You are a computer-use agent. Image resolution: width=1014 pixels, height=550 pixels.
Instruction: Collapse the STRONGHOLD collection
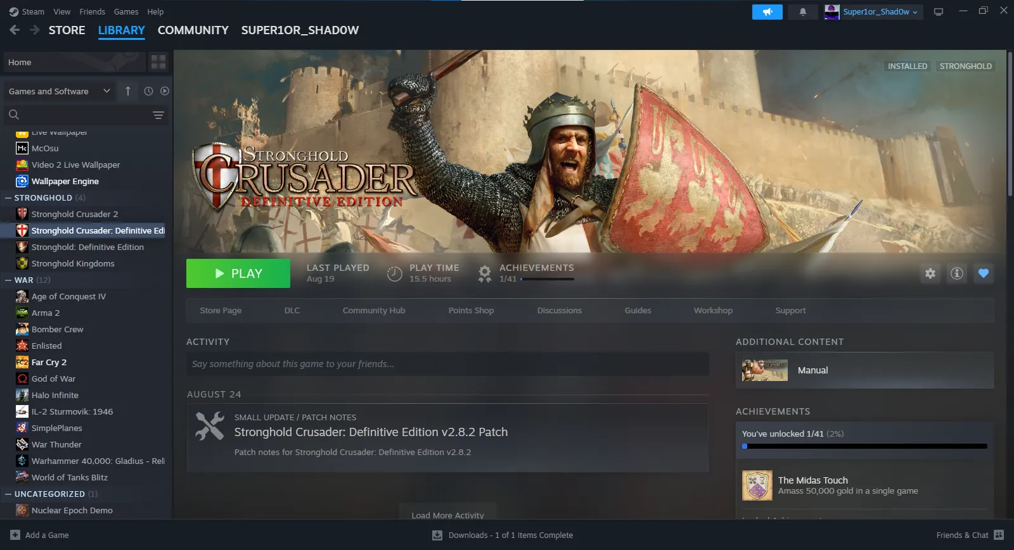8,198
